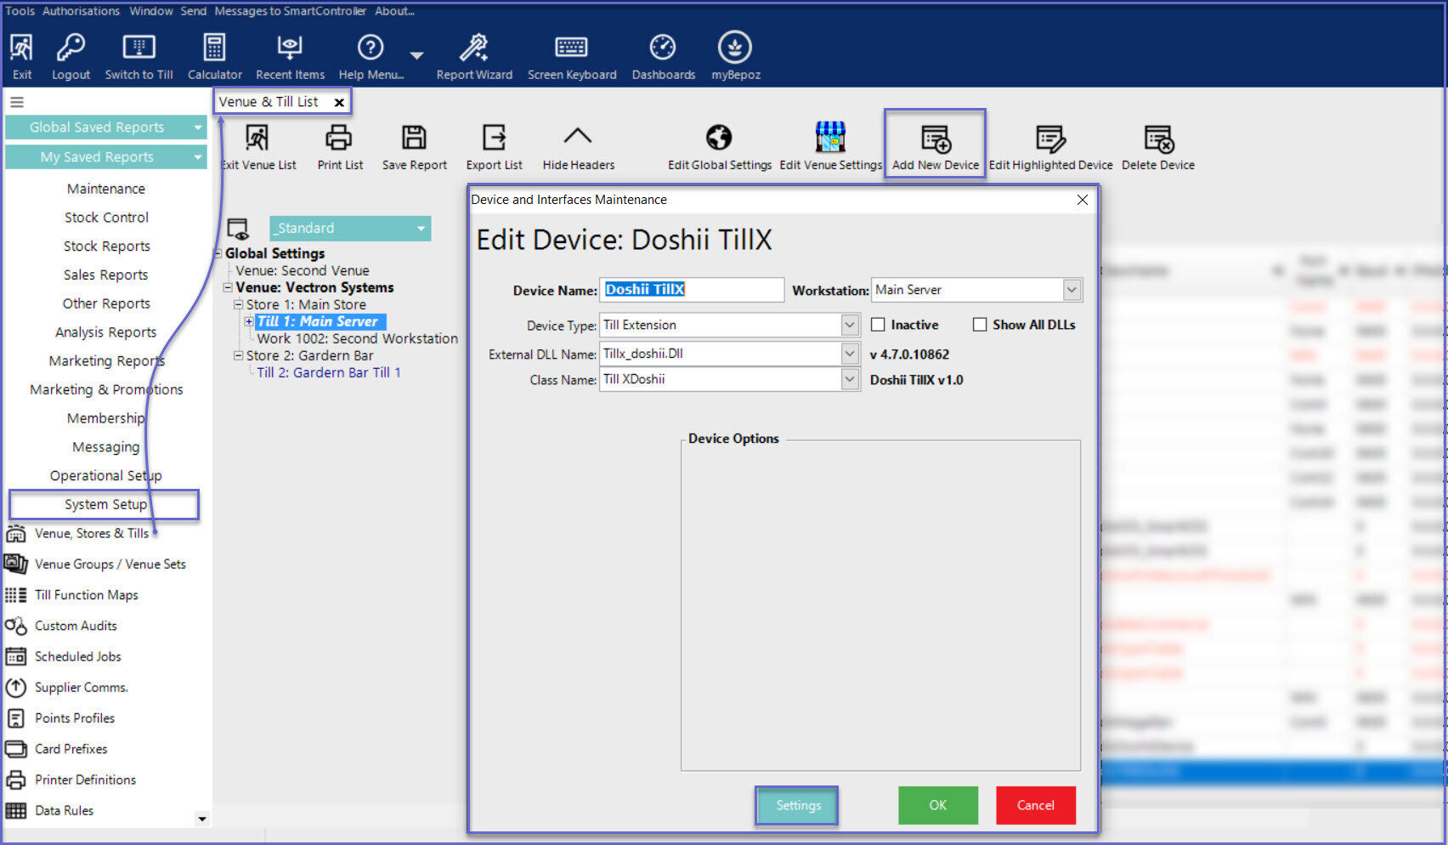The width and height of the screenshot is (1448, 845).
Task: Open Venue Groups / Venue Sets
Action: click(x=110, y=564)
